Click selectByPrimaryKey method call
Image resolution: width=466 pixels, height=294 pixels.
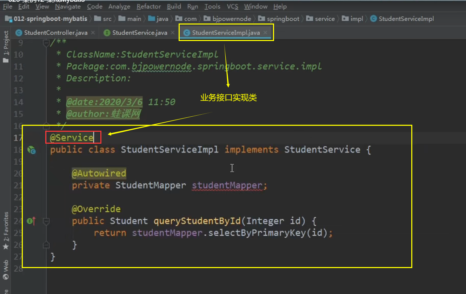pyautogui.click(x=257, y=233)
